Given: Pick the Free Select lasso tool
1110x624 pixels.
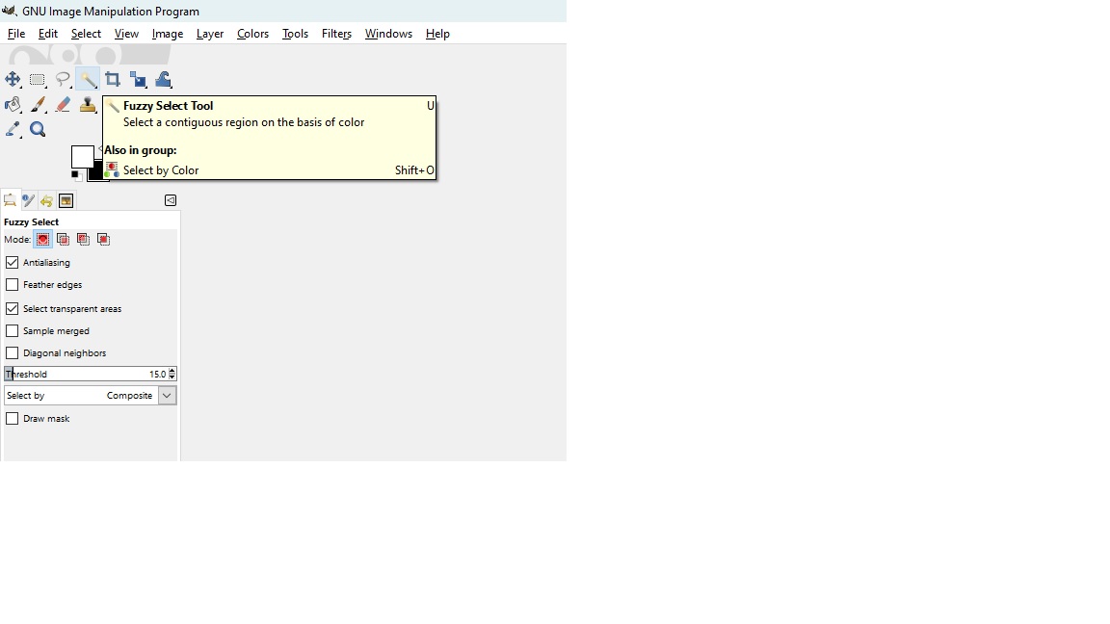Looking at the screenshot, I should point(63,79).
